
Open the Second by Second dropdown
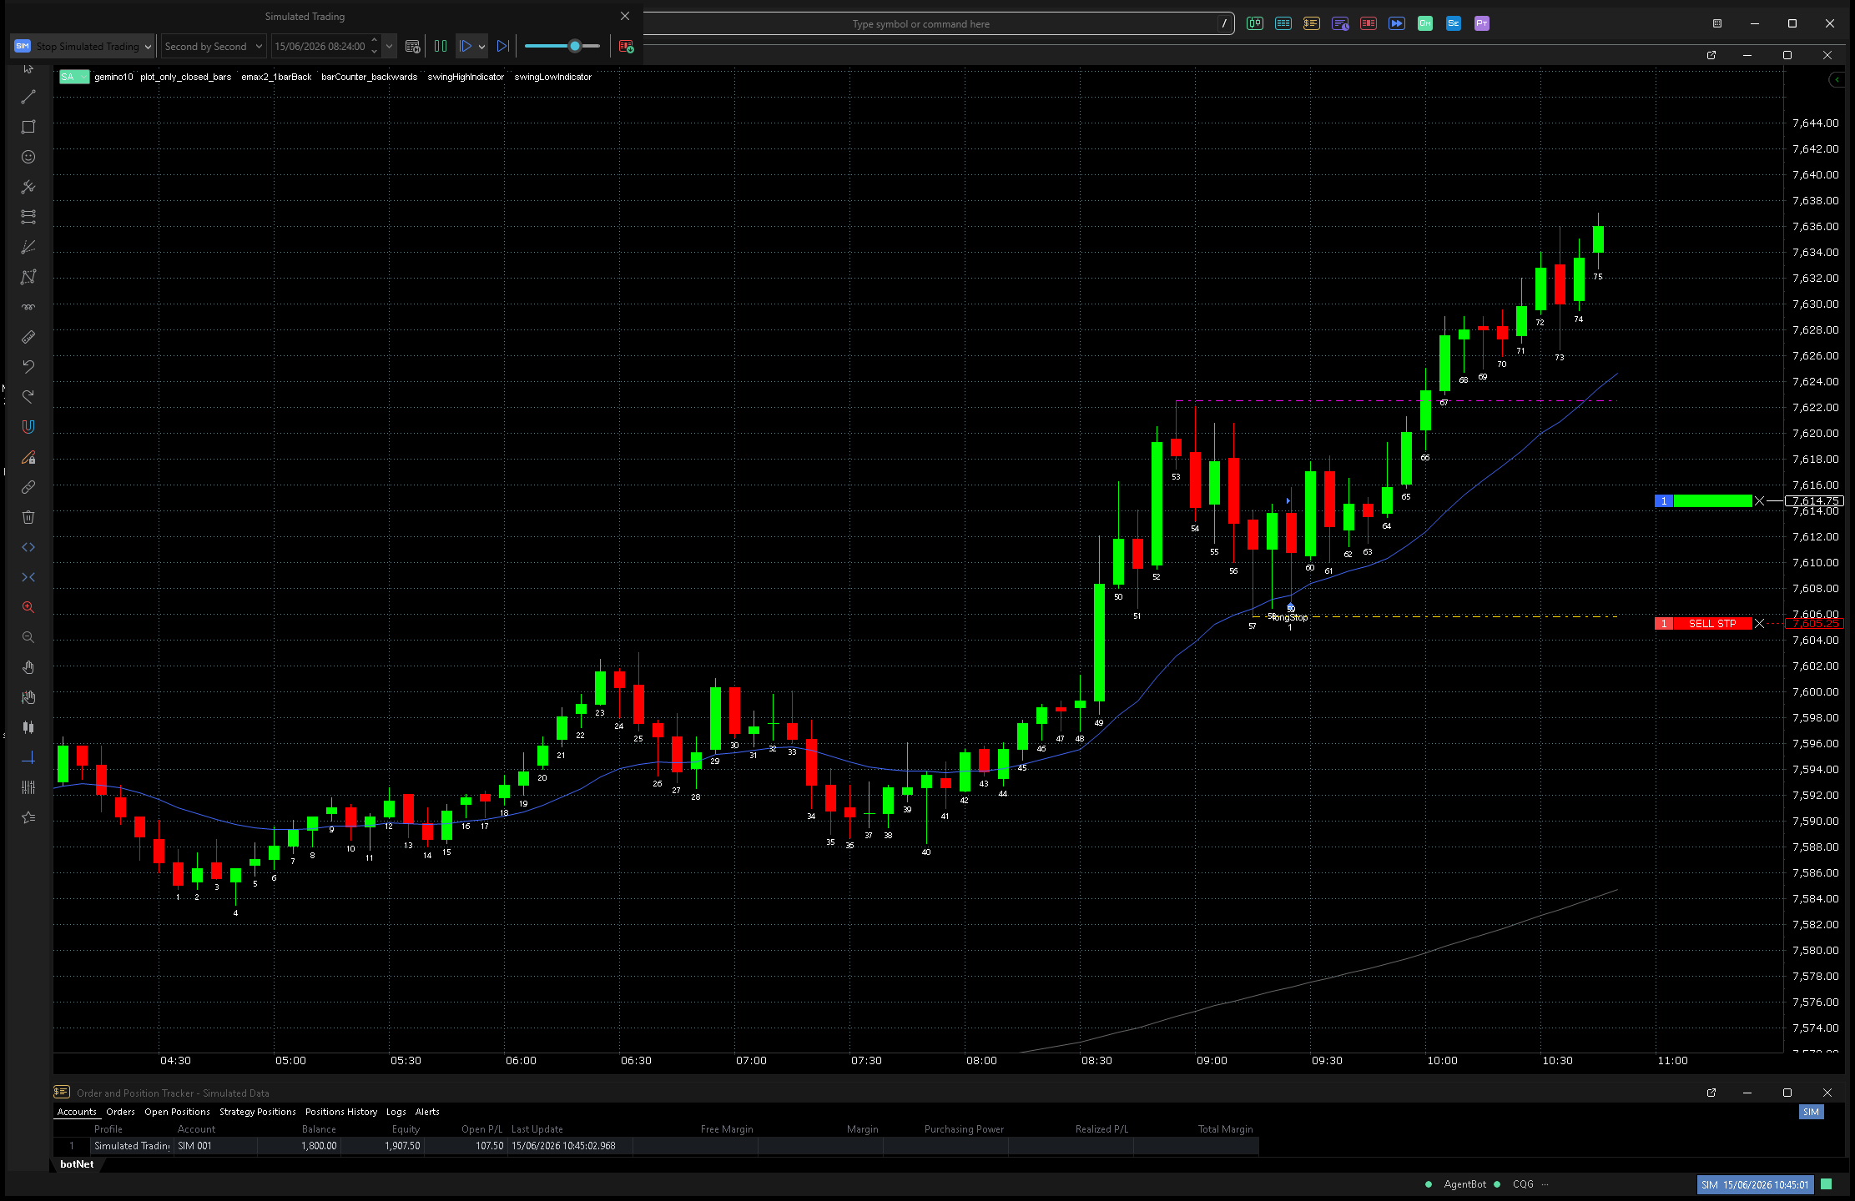214,47
